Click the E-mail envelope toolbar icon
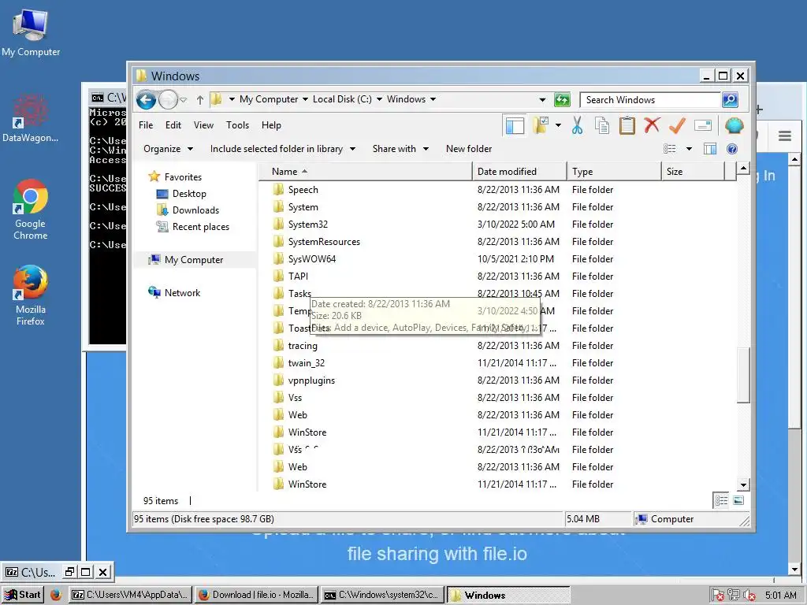Viewport: 807px width, 605px height. click(x=702, y=125)
